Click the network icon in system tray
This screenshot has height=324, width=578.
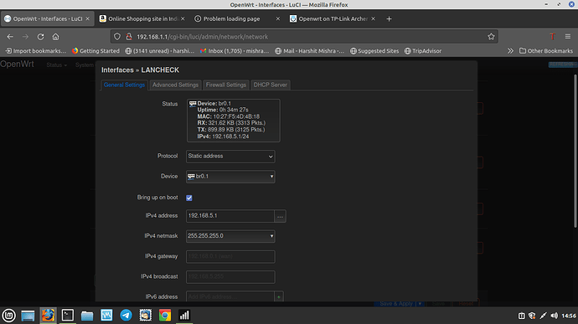tap(543, 316)
